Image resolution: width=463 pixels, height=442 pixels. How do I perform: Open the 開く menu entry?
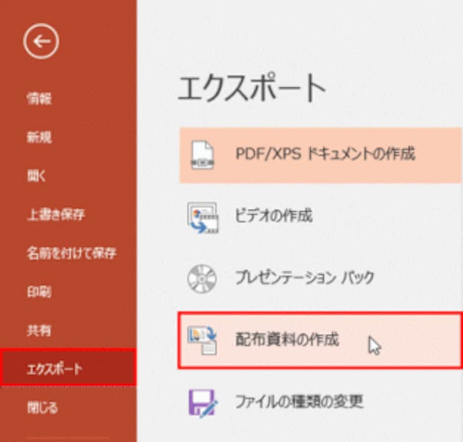[36, 176]
